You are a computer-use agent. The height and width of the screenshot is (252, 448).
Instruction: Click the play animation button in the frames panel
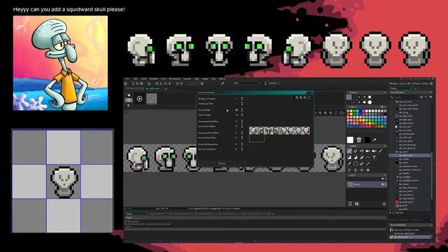[x=129, y=106]
